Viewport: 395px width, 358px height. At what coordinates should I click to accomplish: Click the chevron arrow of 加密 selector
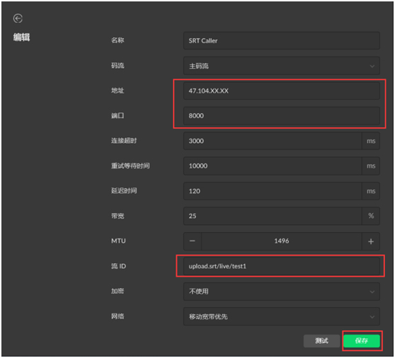tap(372, 291)
